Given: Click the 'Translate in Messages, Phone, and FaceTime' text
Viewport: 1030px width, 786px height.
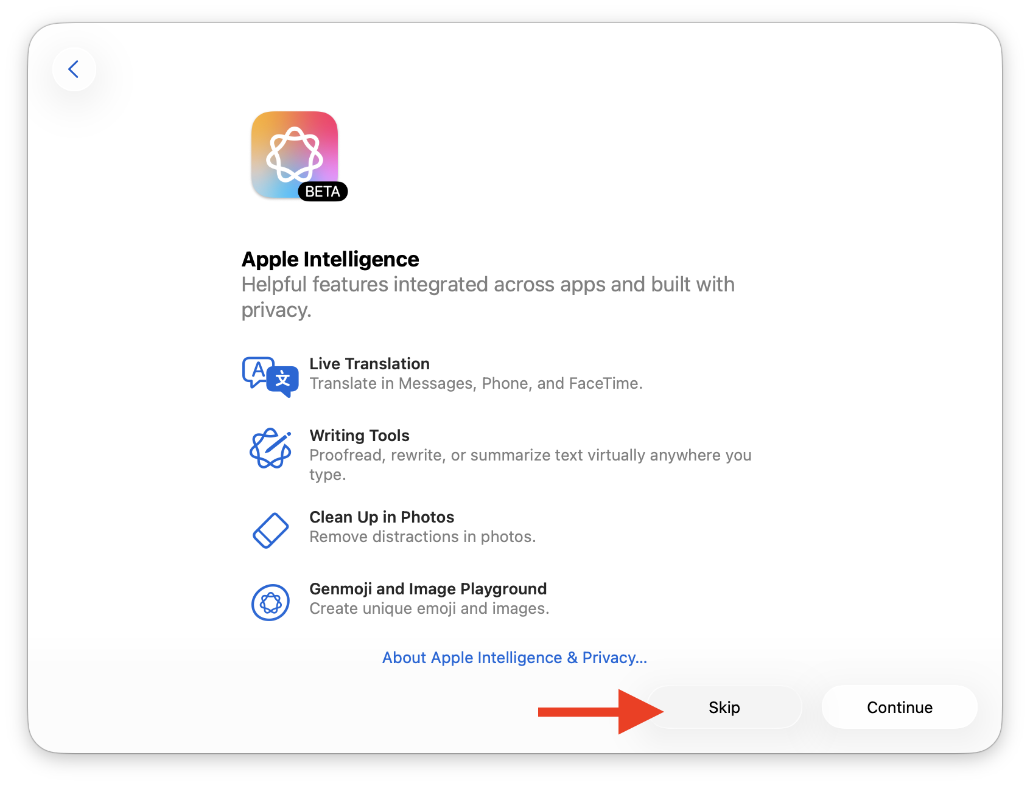Looking at the screenshot, I should tap(476, 383).
